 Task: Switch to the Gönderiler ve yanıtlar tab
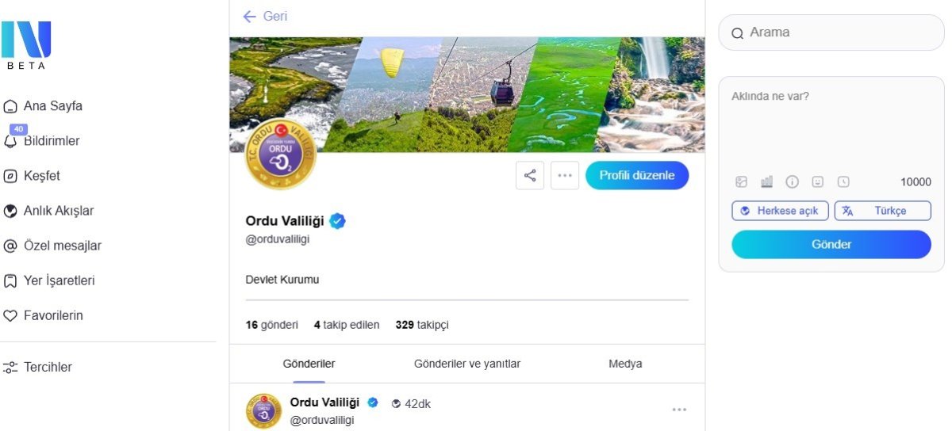(x=466, y=364)
